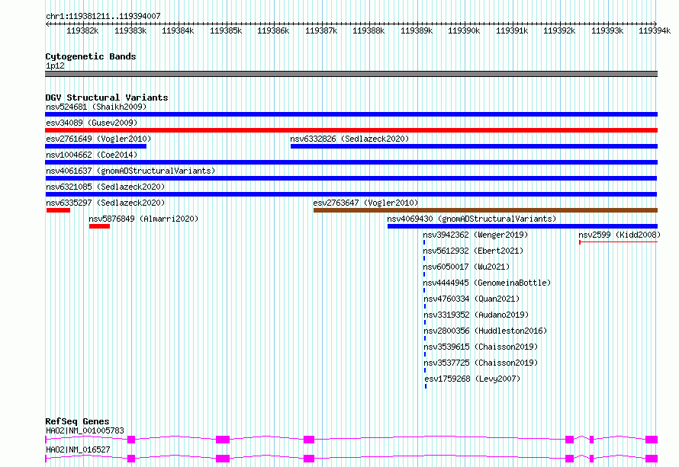
Task: Click the Cytogenetic Bands track title
Action: pyautogui.click(x=91, y=56)
